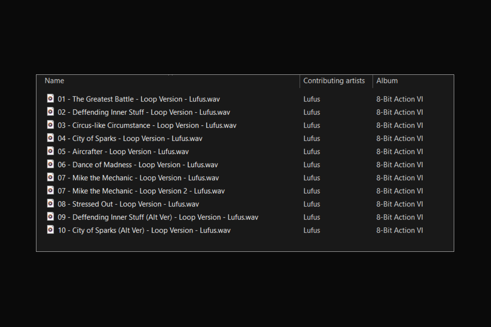491x327 pixels.
Task: Select the Stressed Out file icon
Action: pos(50,203)
